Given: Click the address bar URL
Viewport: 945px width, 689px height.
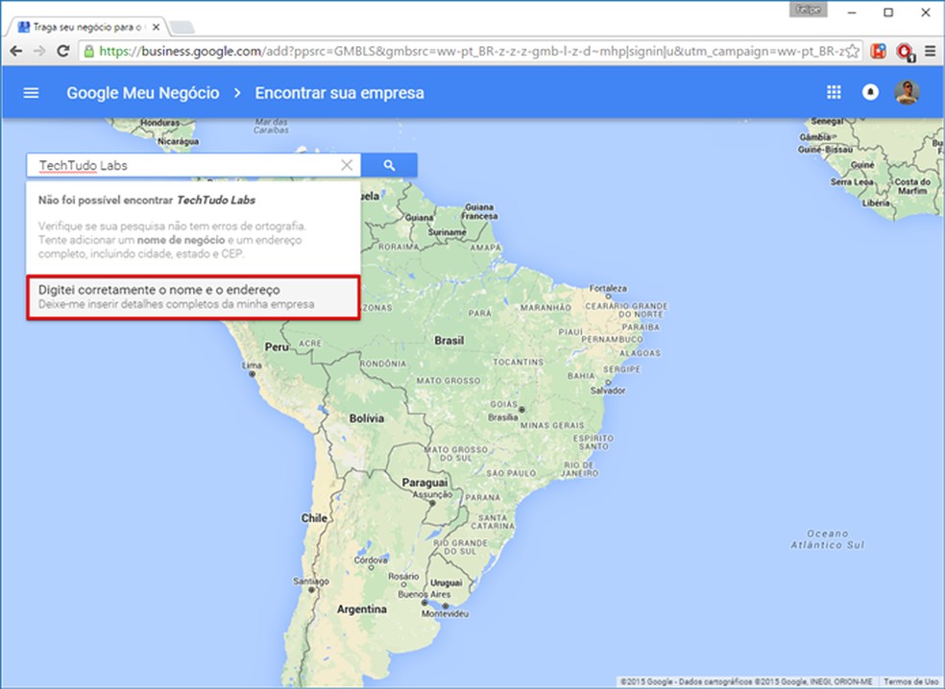Looking at the screenshot, I should (470, 51).
